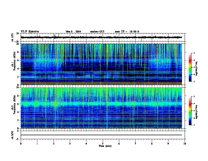
Task: Click the 'start UT = 10:30:0' text
Action: tap(127, 32)
